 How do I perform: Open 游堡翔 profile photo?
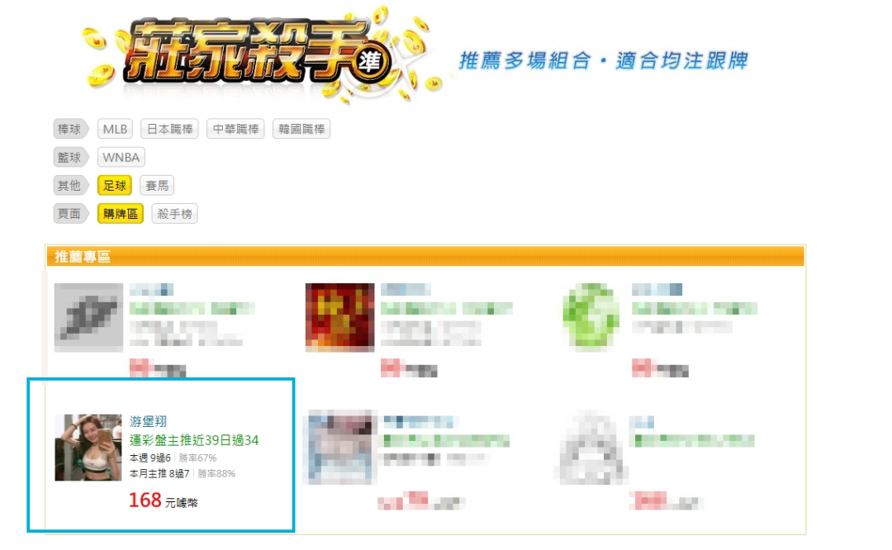(x=88, y=448)
